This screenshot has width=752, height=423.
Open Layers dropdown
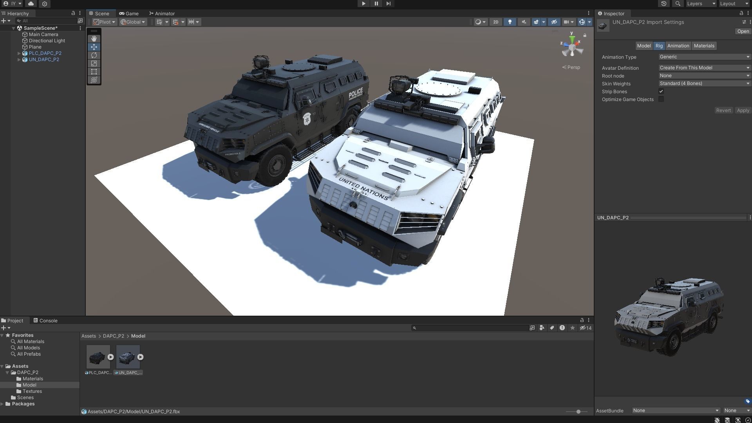point(701,4)
